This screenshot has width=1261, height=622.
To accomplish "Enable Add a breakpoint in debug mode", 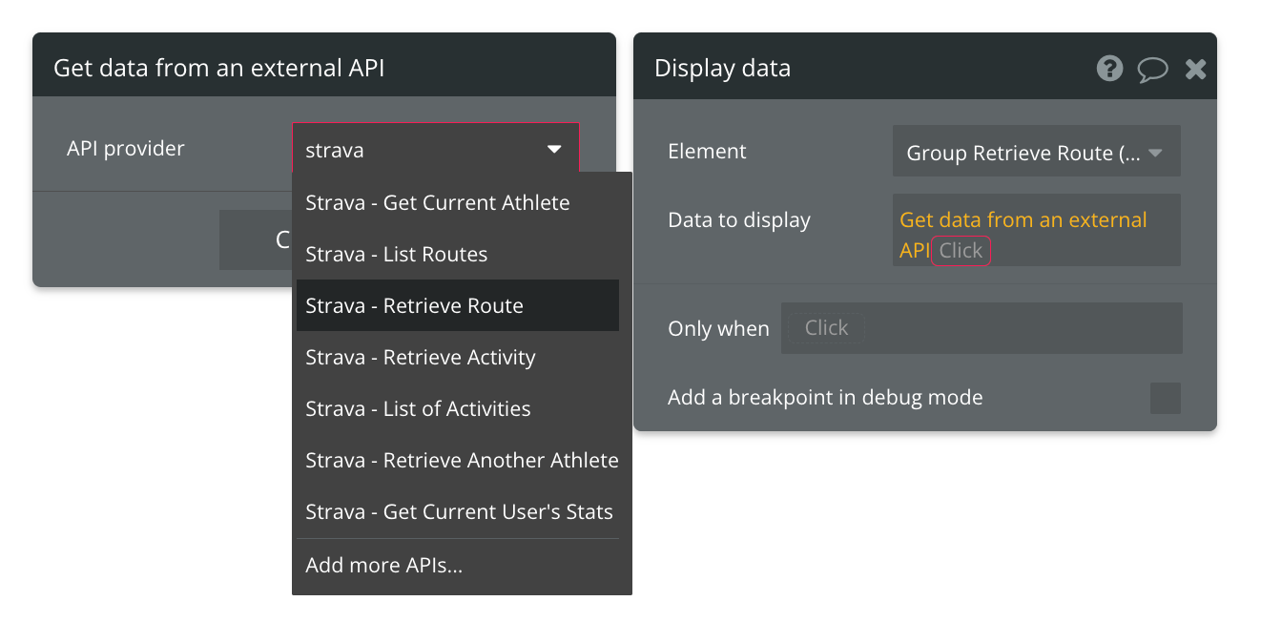I will (x=1166, y=398).
